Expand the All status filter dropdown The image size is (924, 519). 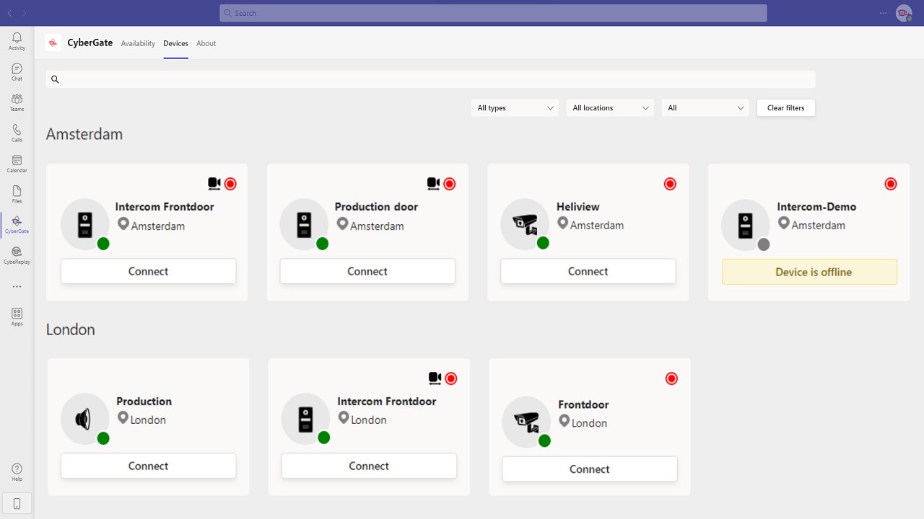(705, 107)
